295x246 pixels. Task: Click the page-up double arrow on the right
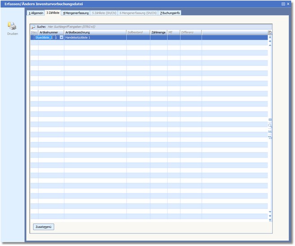tap(270, 41)
